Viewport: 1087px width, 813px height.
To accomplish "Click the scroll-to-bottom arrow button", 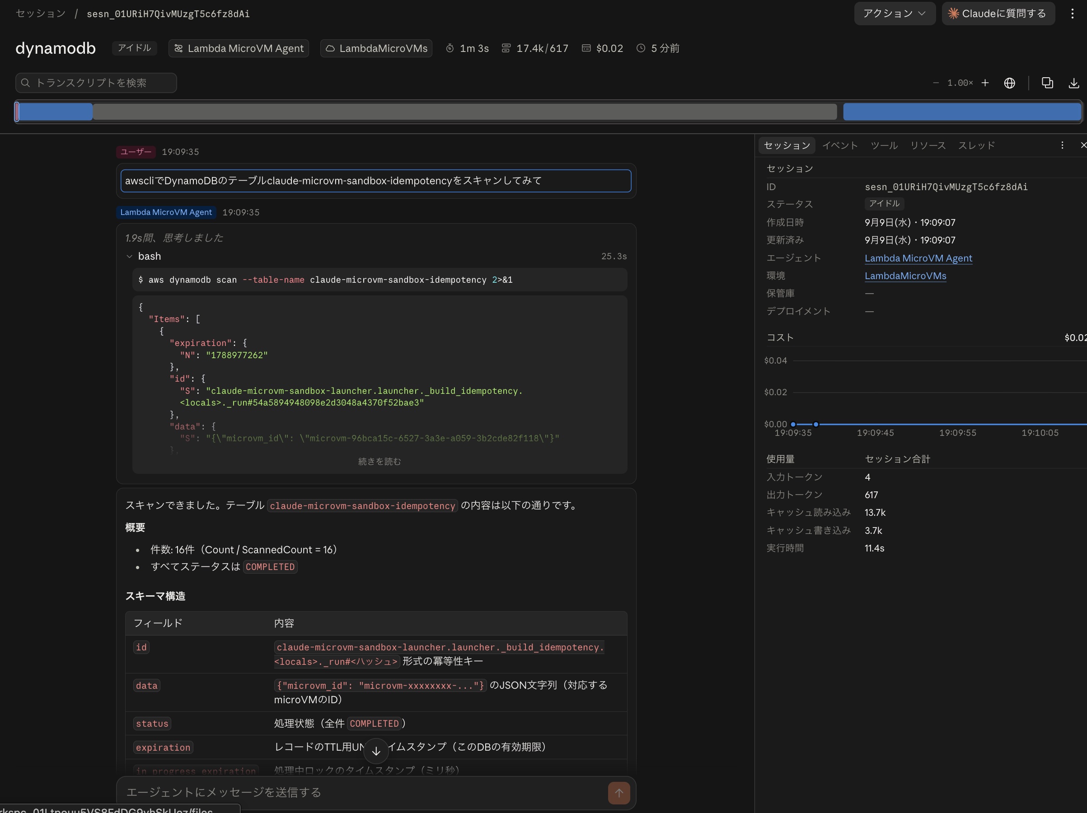I will coord(376,751).
